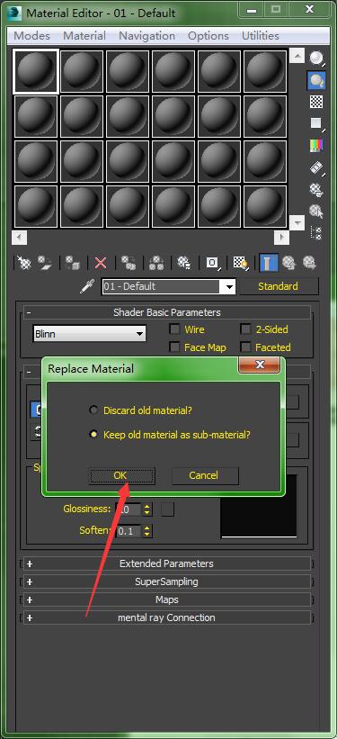
Task: Click Select by Material icon
Action: coord(316,212)
